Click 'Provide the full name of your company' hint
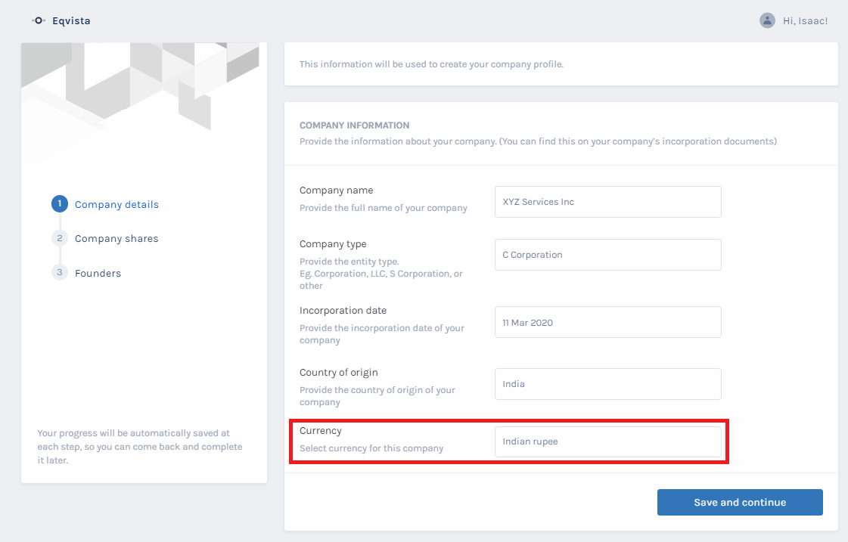Viewport: 848px width, 542px height. tap(384, 208)
